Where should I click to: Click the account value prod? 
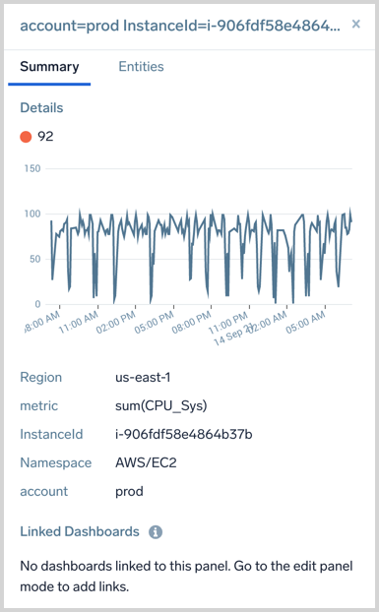coord(129,491)
